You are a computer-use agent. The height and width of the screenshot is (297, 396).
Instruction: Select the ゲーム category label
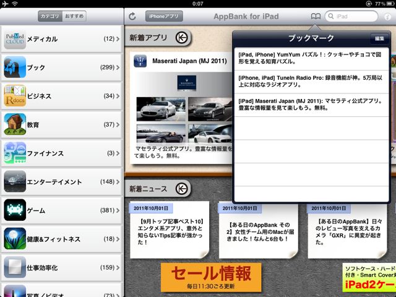36,210
